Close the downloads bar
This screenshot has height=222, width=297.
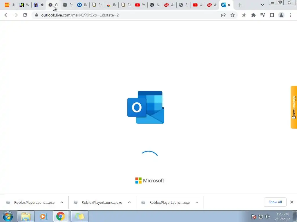[292, 202]
